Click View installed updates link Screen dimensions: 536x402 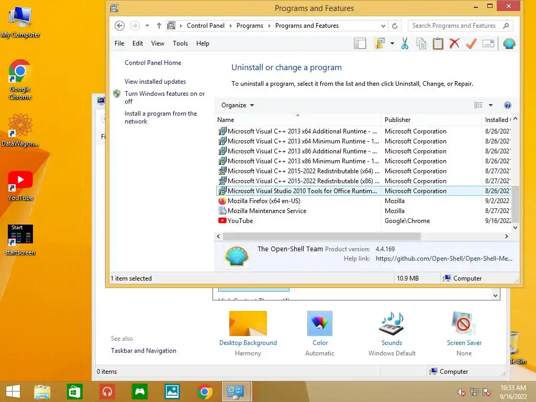click(x=155, y=82)
